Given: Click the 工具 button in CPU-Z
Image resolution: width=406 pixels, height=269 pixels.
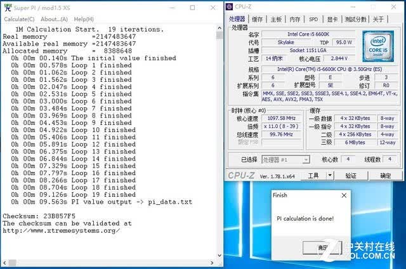Looking at the screenshot, I should [313, 176].
